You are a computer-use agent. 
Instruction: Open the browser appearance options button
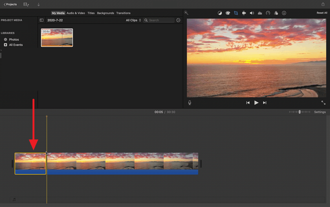(178, 20)
